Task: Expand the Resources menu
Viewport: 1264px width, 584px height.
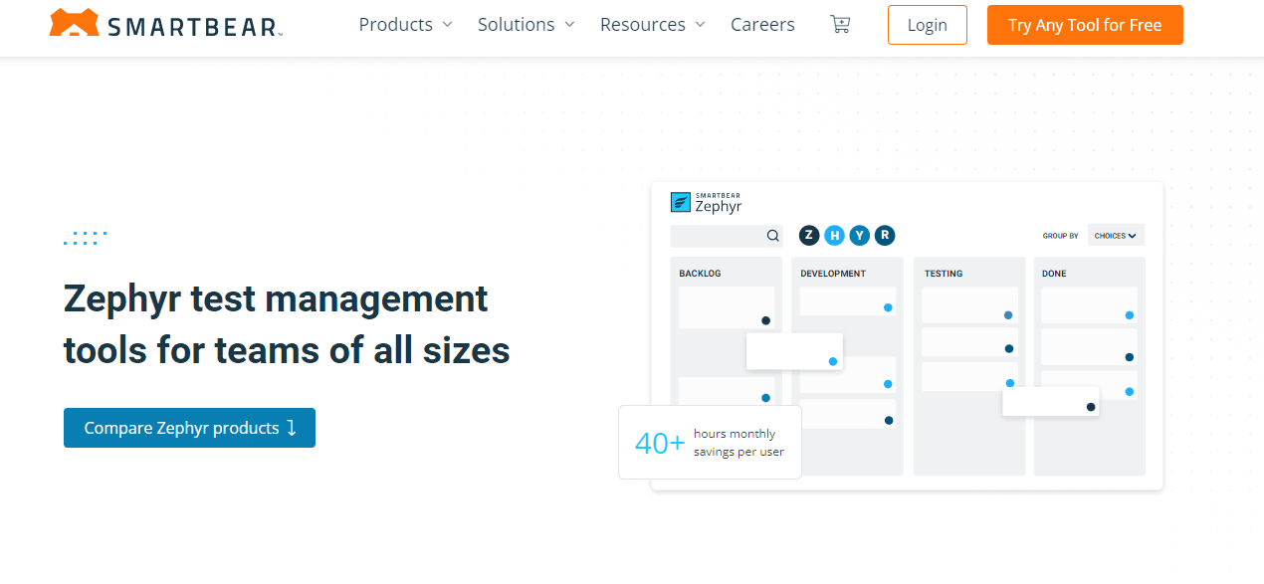Action: pos(652,24)
